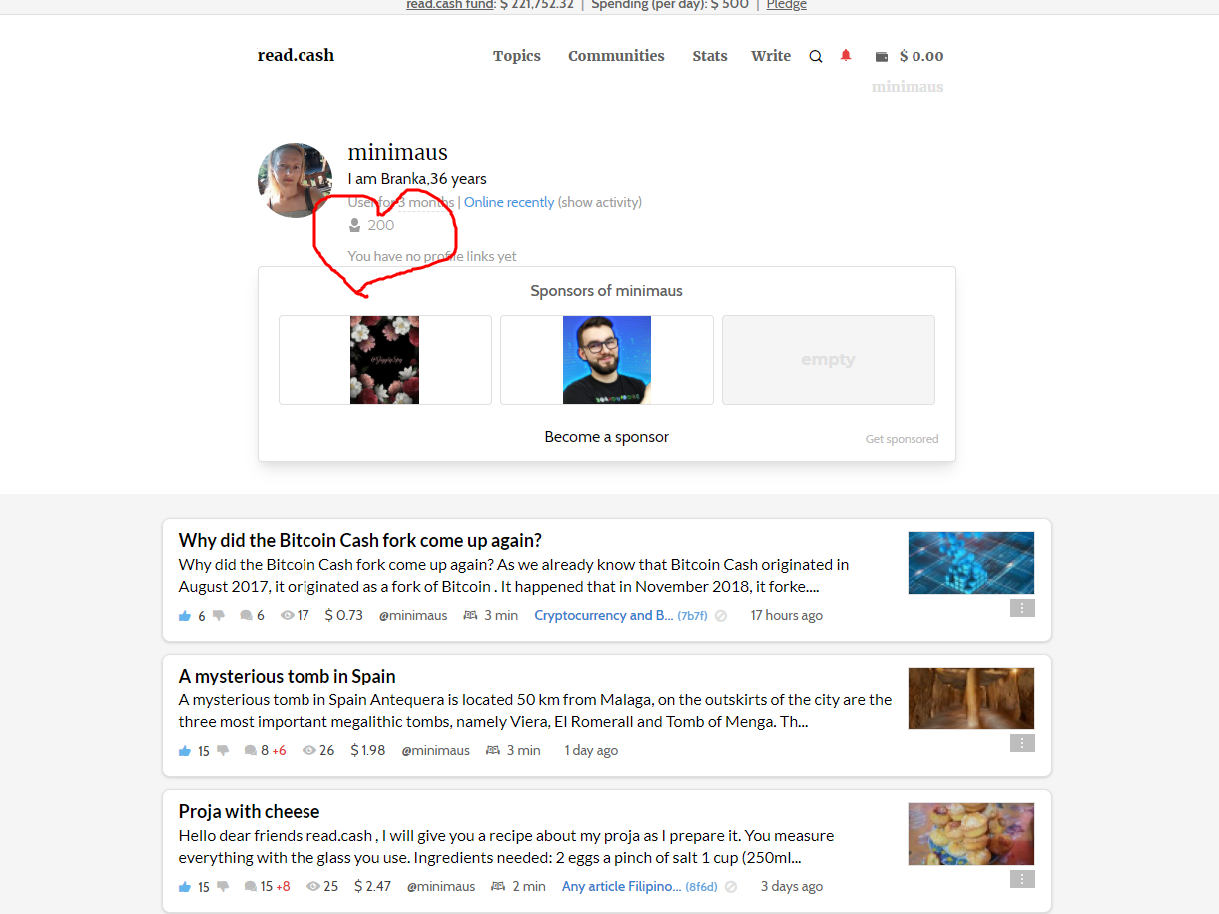The width and height of the screenshot is (1219, 914).
Task: Click the Get sponsored link
Action: pos(903,439)
